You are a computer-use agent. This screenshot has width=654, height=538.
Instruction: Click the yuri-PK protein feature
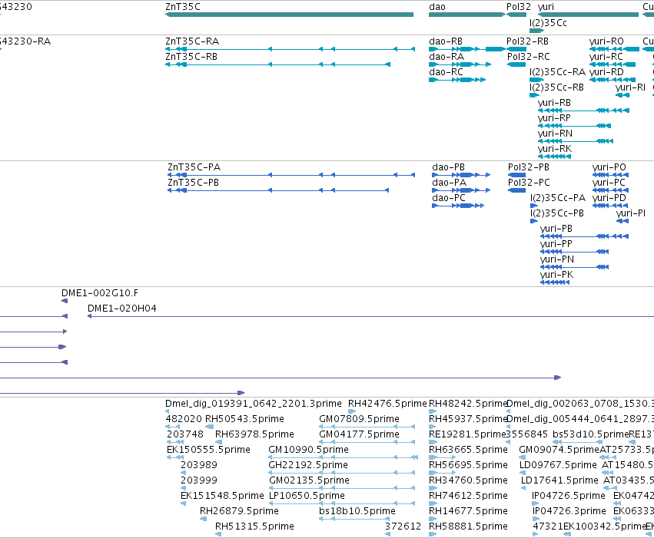point(555,282)
